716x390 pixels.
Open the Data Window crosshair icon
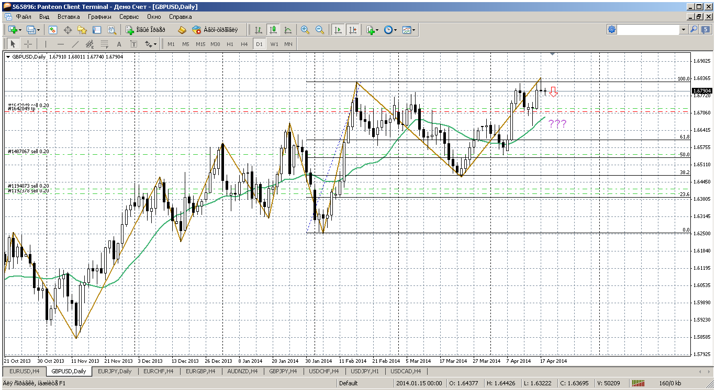[x=68, y=30]
